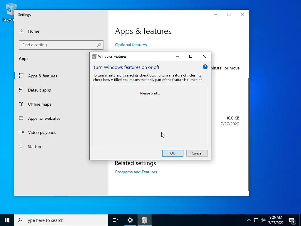
Task: Click the Apps for websites sidebar icon
Action: pyautogui.click(x=21, y=118)
